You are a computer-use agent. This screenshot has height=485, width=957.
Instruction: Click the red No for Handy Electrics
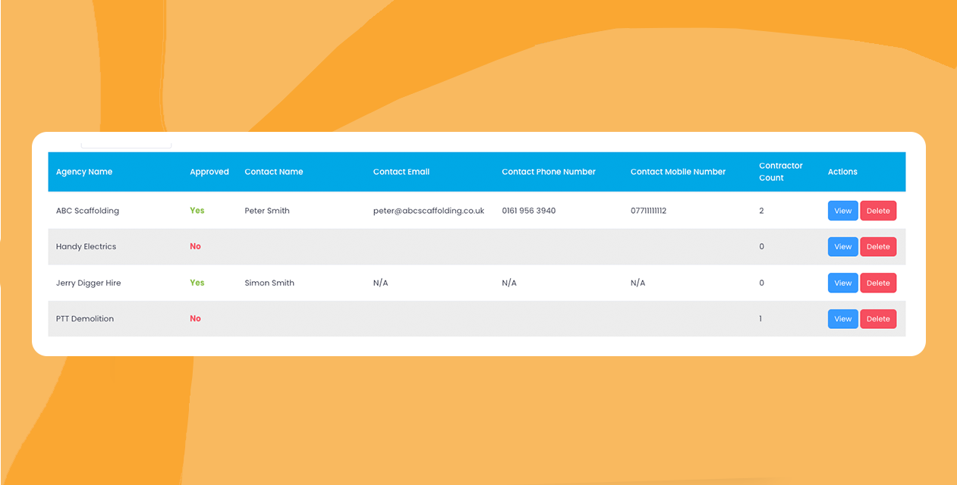click(195, 246)
